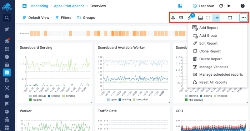Enter full screen mode
The image size is (250, 131).
coord(208,18)
